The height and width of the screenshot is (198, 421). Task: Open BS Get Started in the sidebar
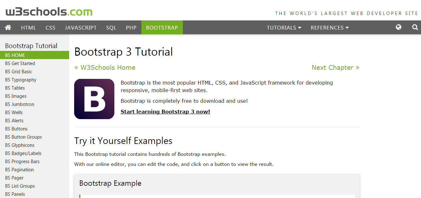(x=20, y=63)
